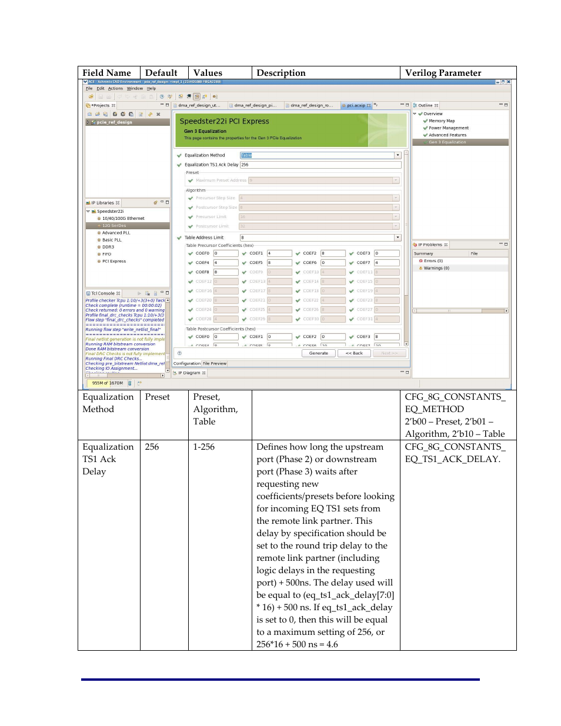This screenshot has height=726, width=561.
Task: Click the Table Precursor COEF7 input field
Action: pyautogui.click(x=387, y=263)
